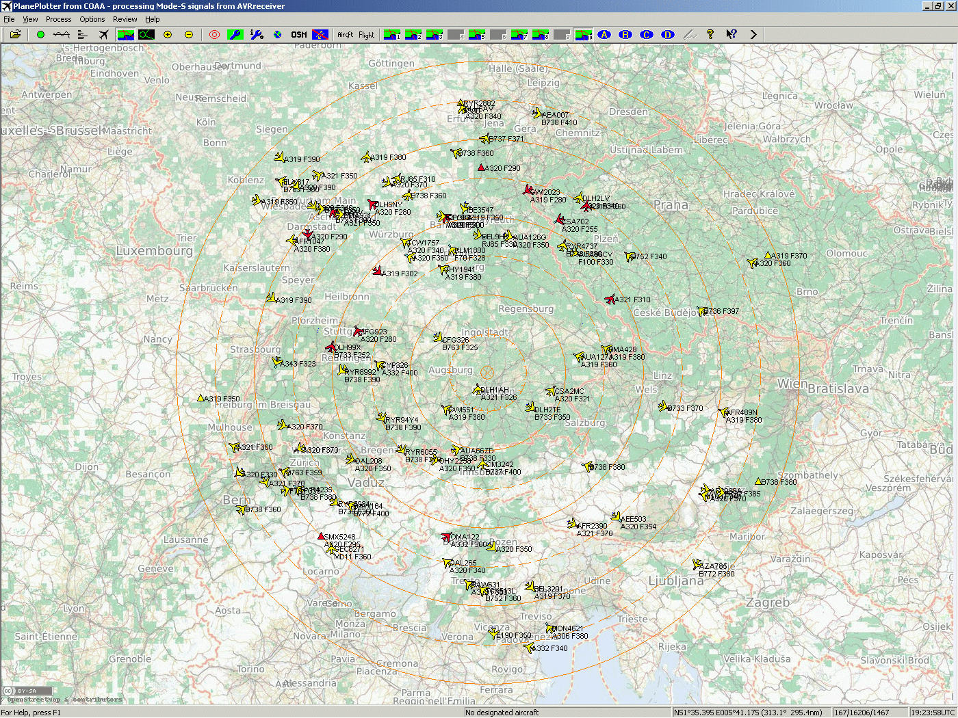This screenshot has width=958, height=718.
Task: Select aircraft label AFR2390 on the map
Action: tap(592, 527)
